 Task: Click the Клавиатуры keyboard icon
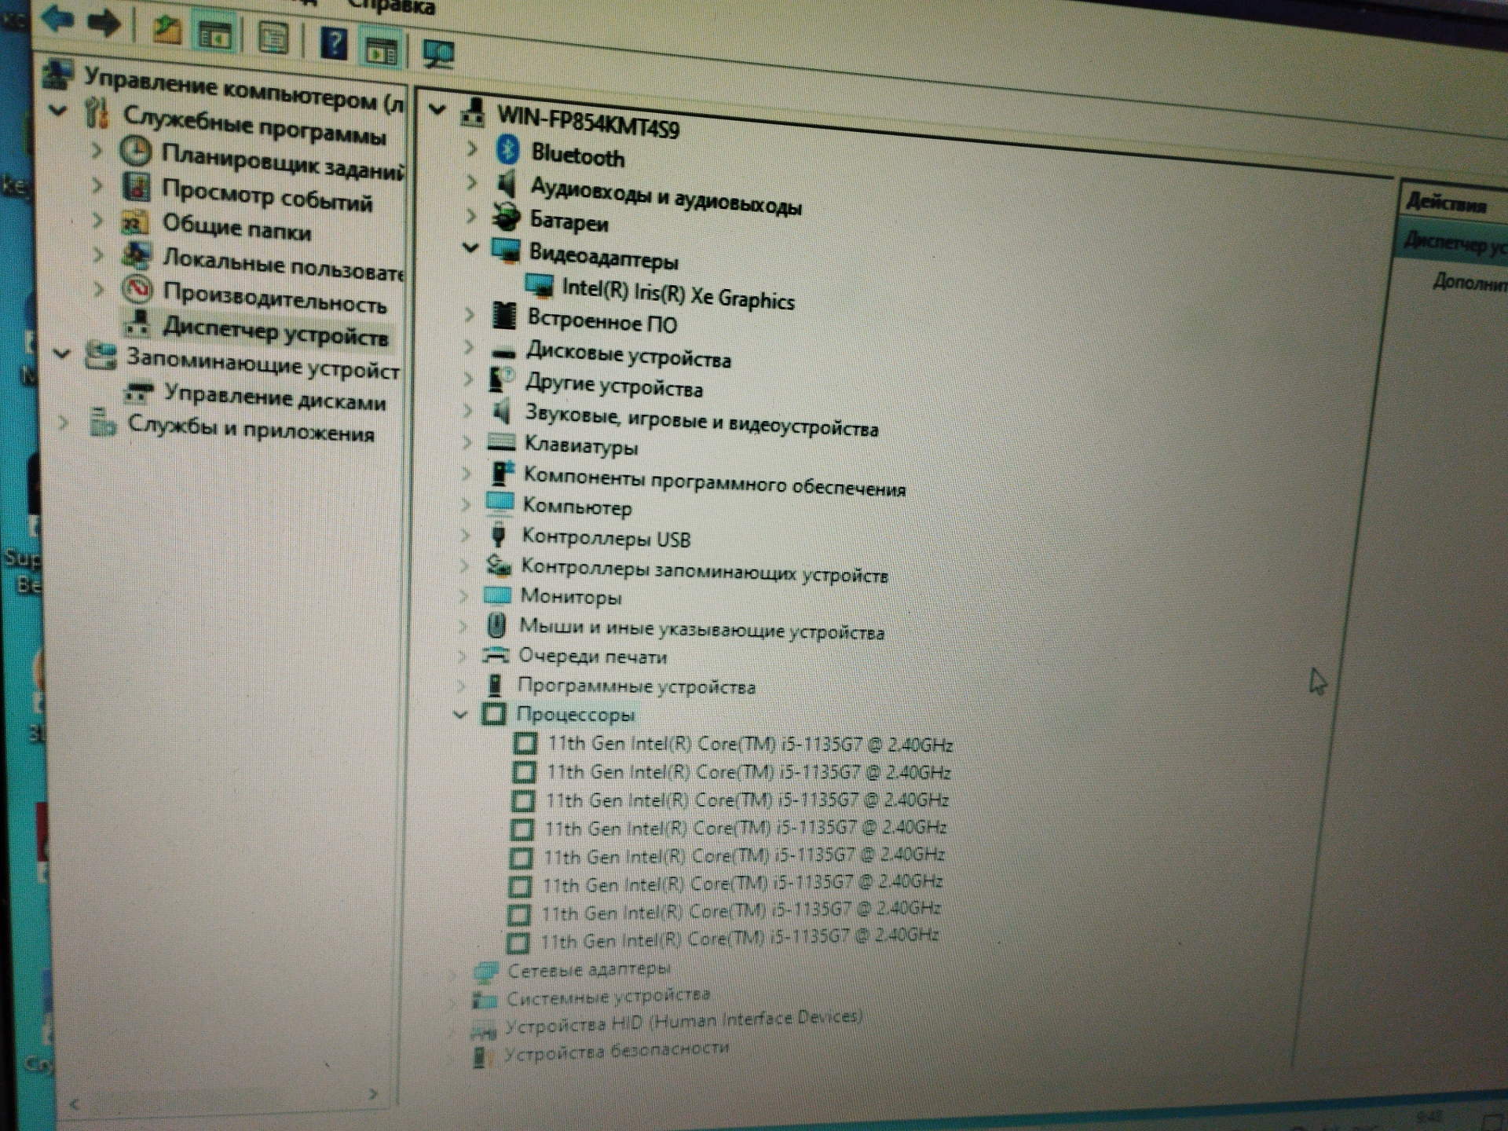click(501, 442)
